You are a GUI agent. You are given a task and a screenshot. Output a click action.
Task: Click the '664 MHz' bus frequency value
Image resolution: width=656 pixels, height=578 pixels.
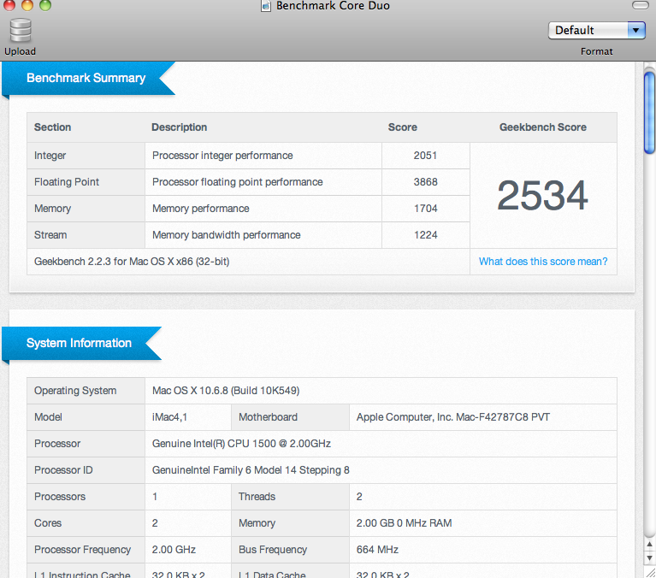(377, 550)
